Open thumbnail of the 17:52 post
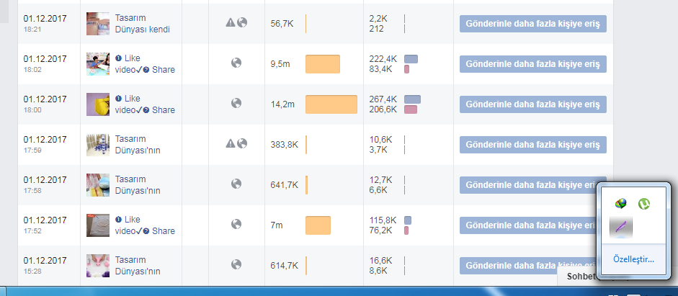Viewport: 678px width, 296px height. [98, 225]
